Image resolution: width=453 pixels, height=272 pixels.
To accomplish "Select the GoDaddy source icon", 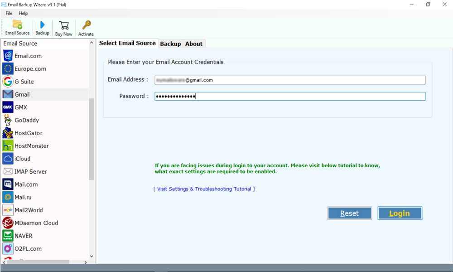I will (8, 120).
